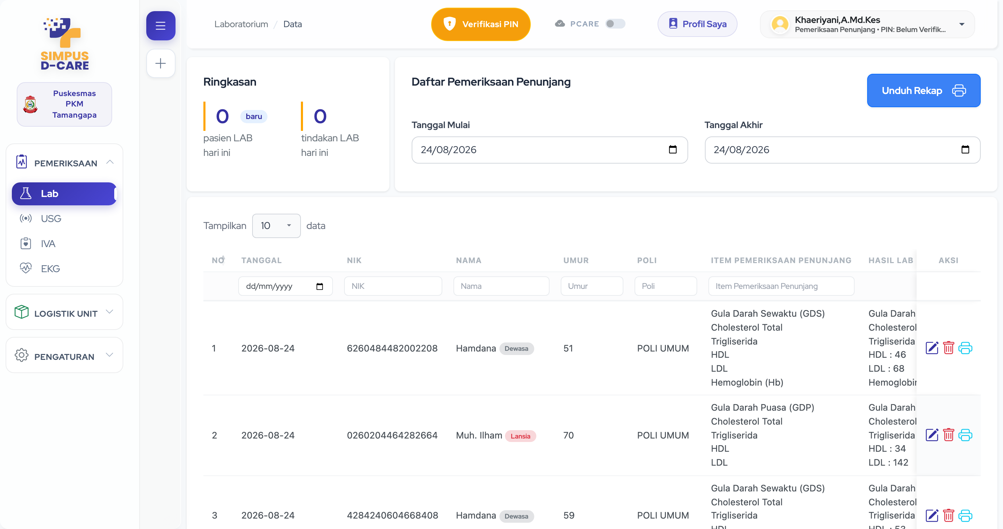
Task: Open calendar icon in table date filter
Action: (x=320, y=286)
